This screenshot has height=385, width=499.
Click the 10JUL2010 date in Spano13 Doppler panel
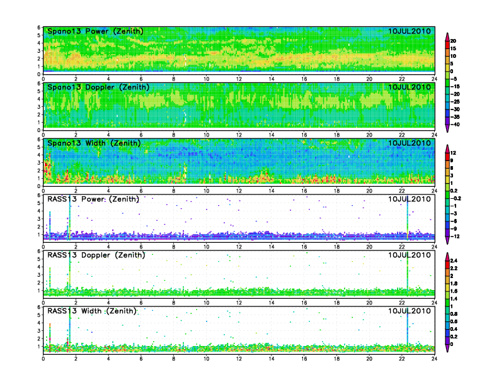tap(410, 87)
